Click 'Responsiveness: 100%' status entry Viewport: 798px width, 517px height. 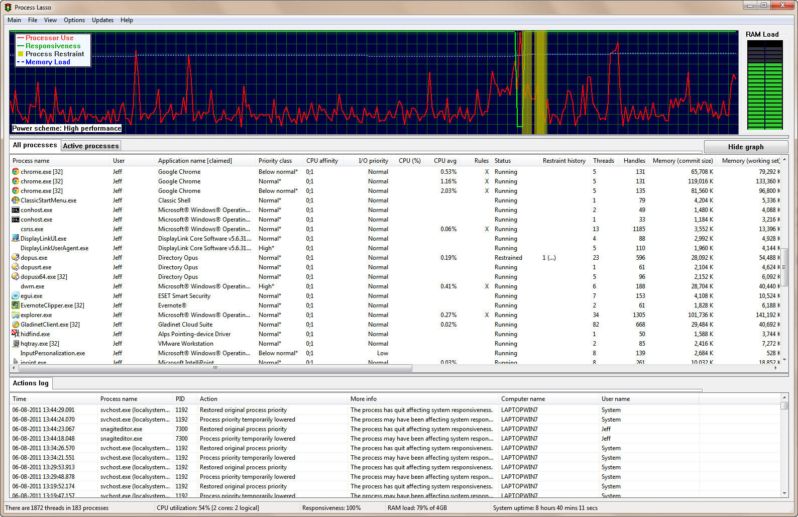(331, 508)
